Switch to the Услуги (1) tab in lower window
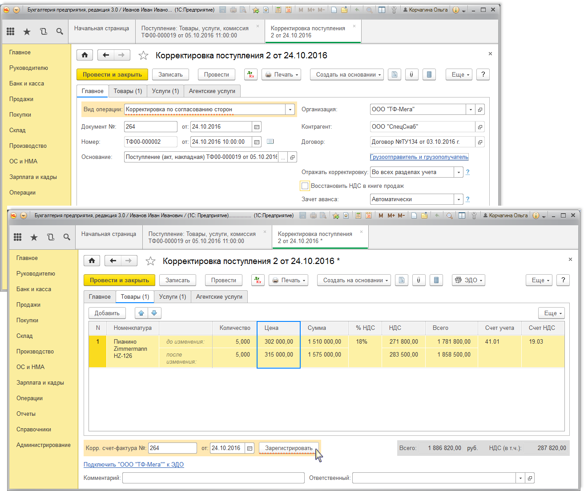 (173, 296)
